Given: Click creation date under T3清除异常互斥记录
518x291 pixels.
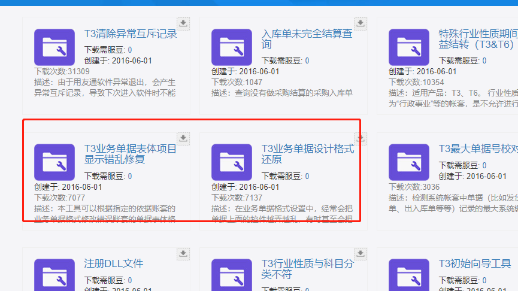Looking at the screenshot, I should (x=118, y=61).
